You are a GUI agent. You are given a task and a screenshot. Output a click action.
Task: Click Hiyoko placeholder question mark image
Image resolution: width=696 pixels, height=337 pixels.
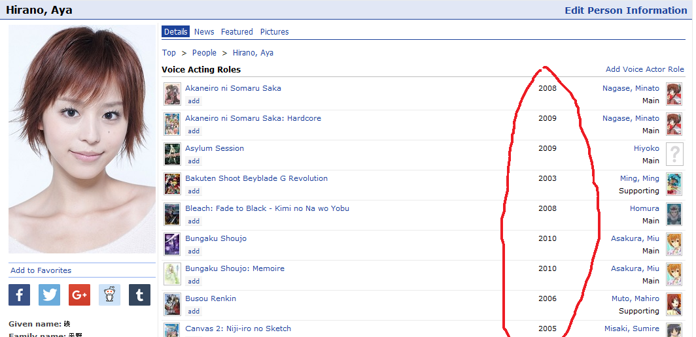click(x=674, y=155)
